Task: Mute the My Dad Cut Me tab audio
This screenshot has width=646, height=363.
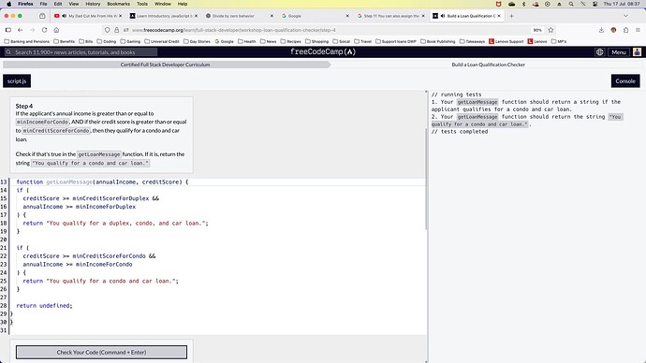Action: (65, 16)
